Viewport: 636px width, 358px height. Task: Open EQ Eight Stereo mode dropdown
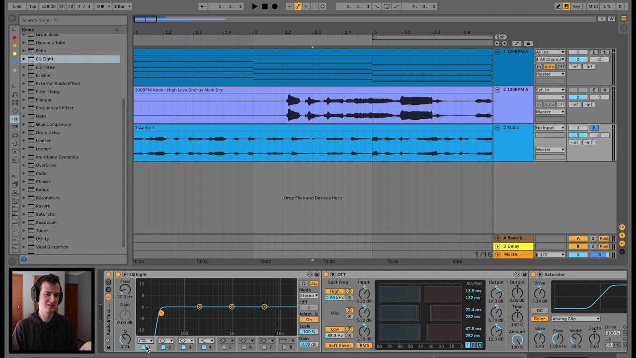pos(309,295)
